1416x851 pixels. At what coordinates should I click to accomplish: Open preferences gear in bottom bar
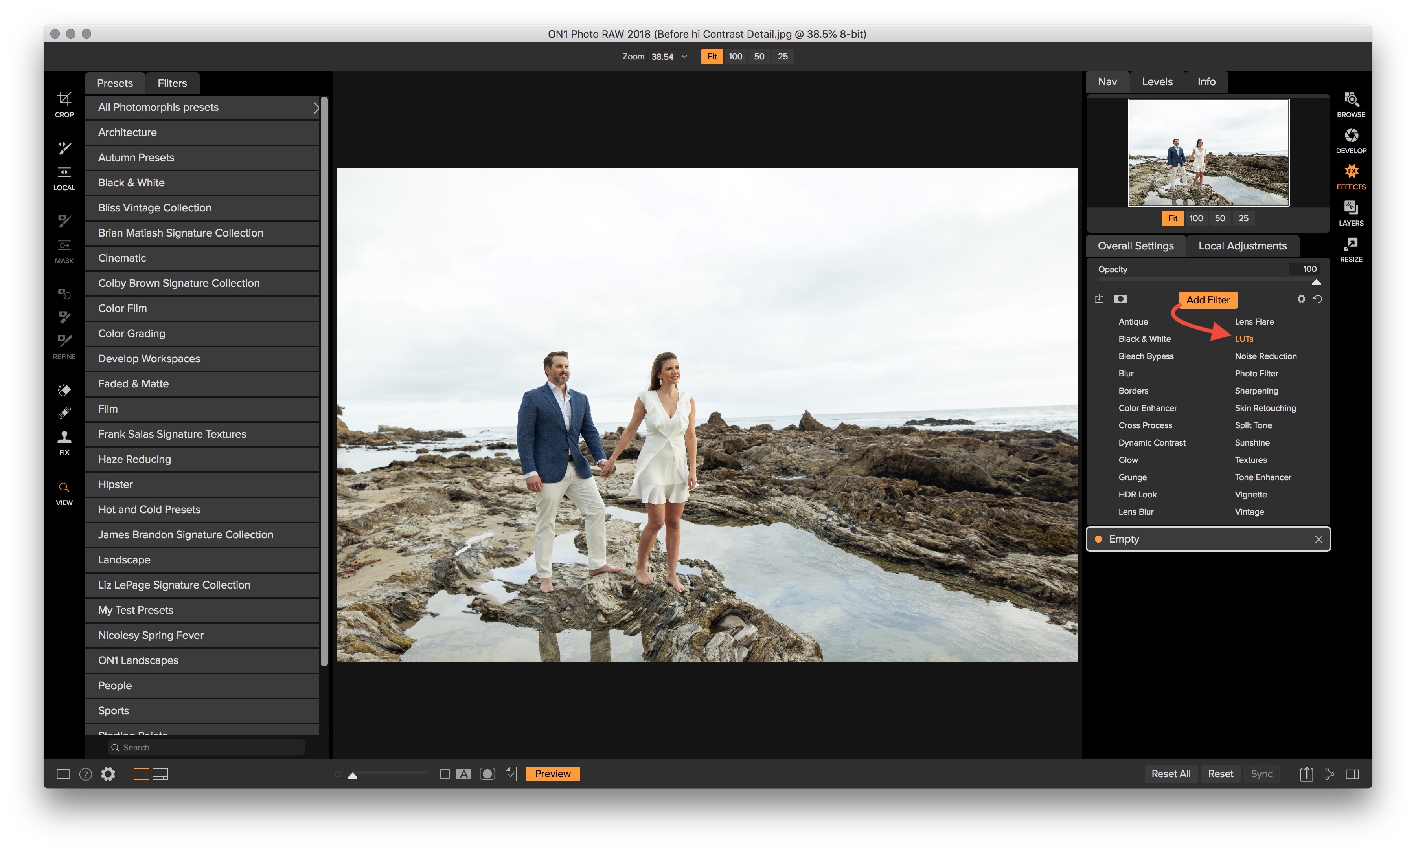coord(108,774)
